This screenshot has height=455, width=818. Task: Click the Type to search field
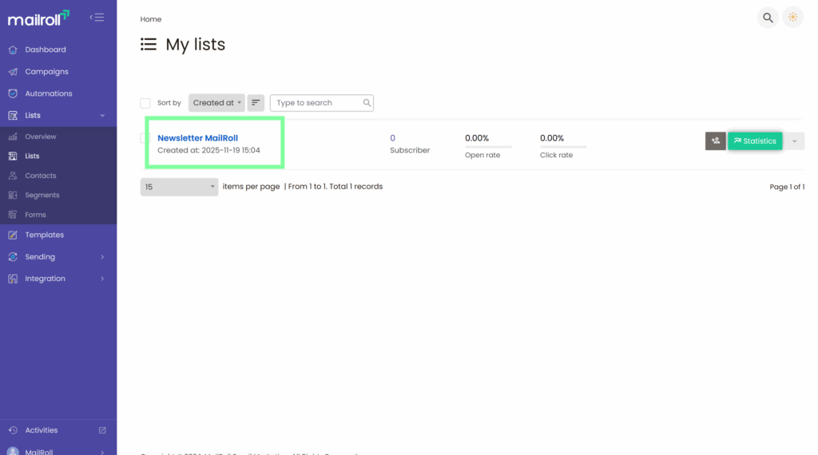point(316,103)
